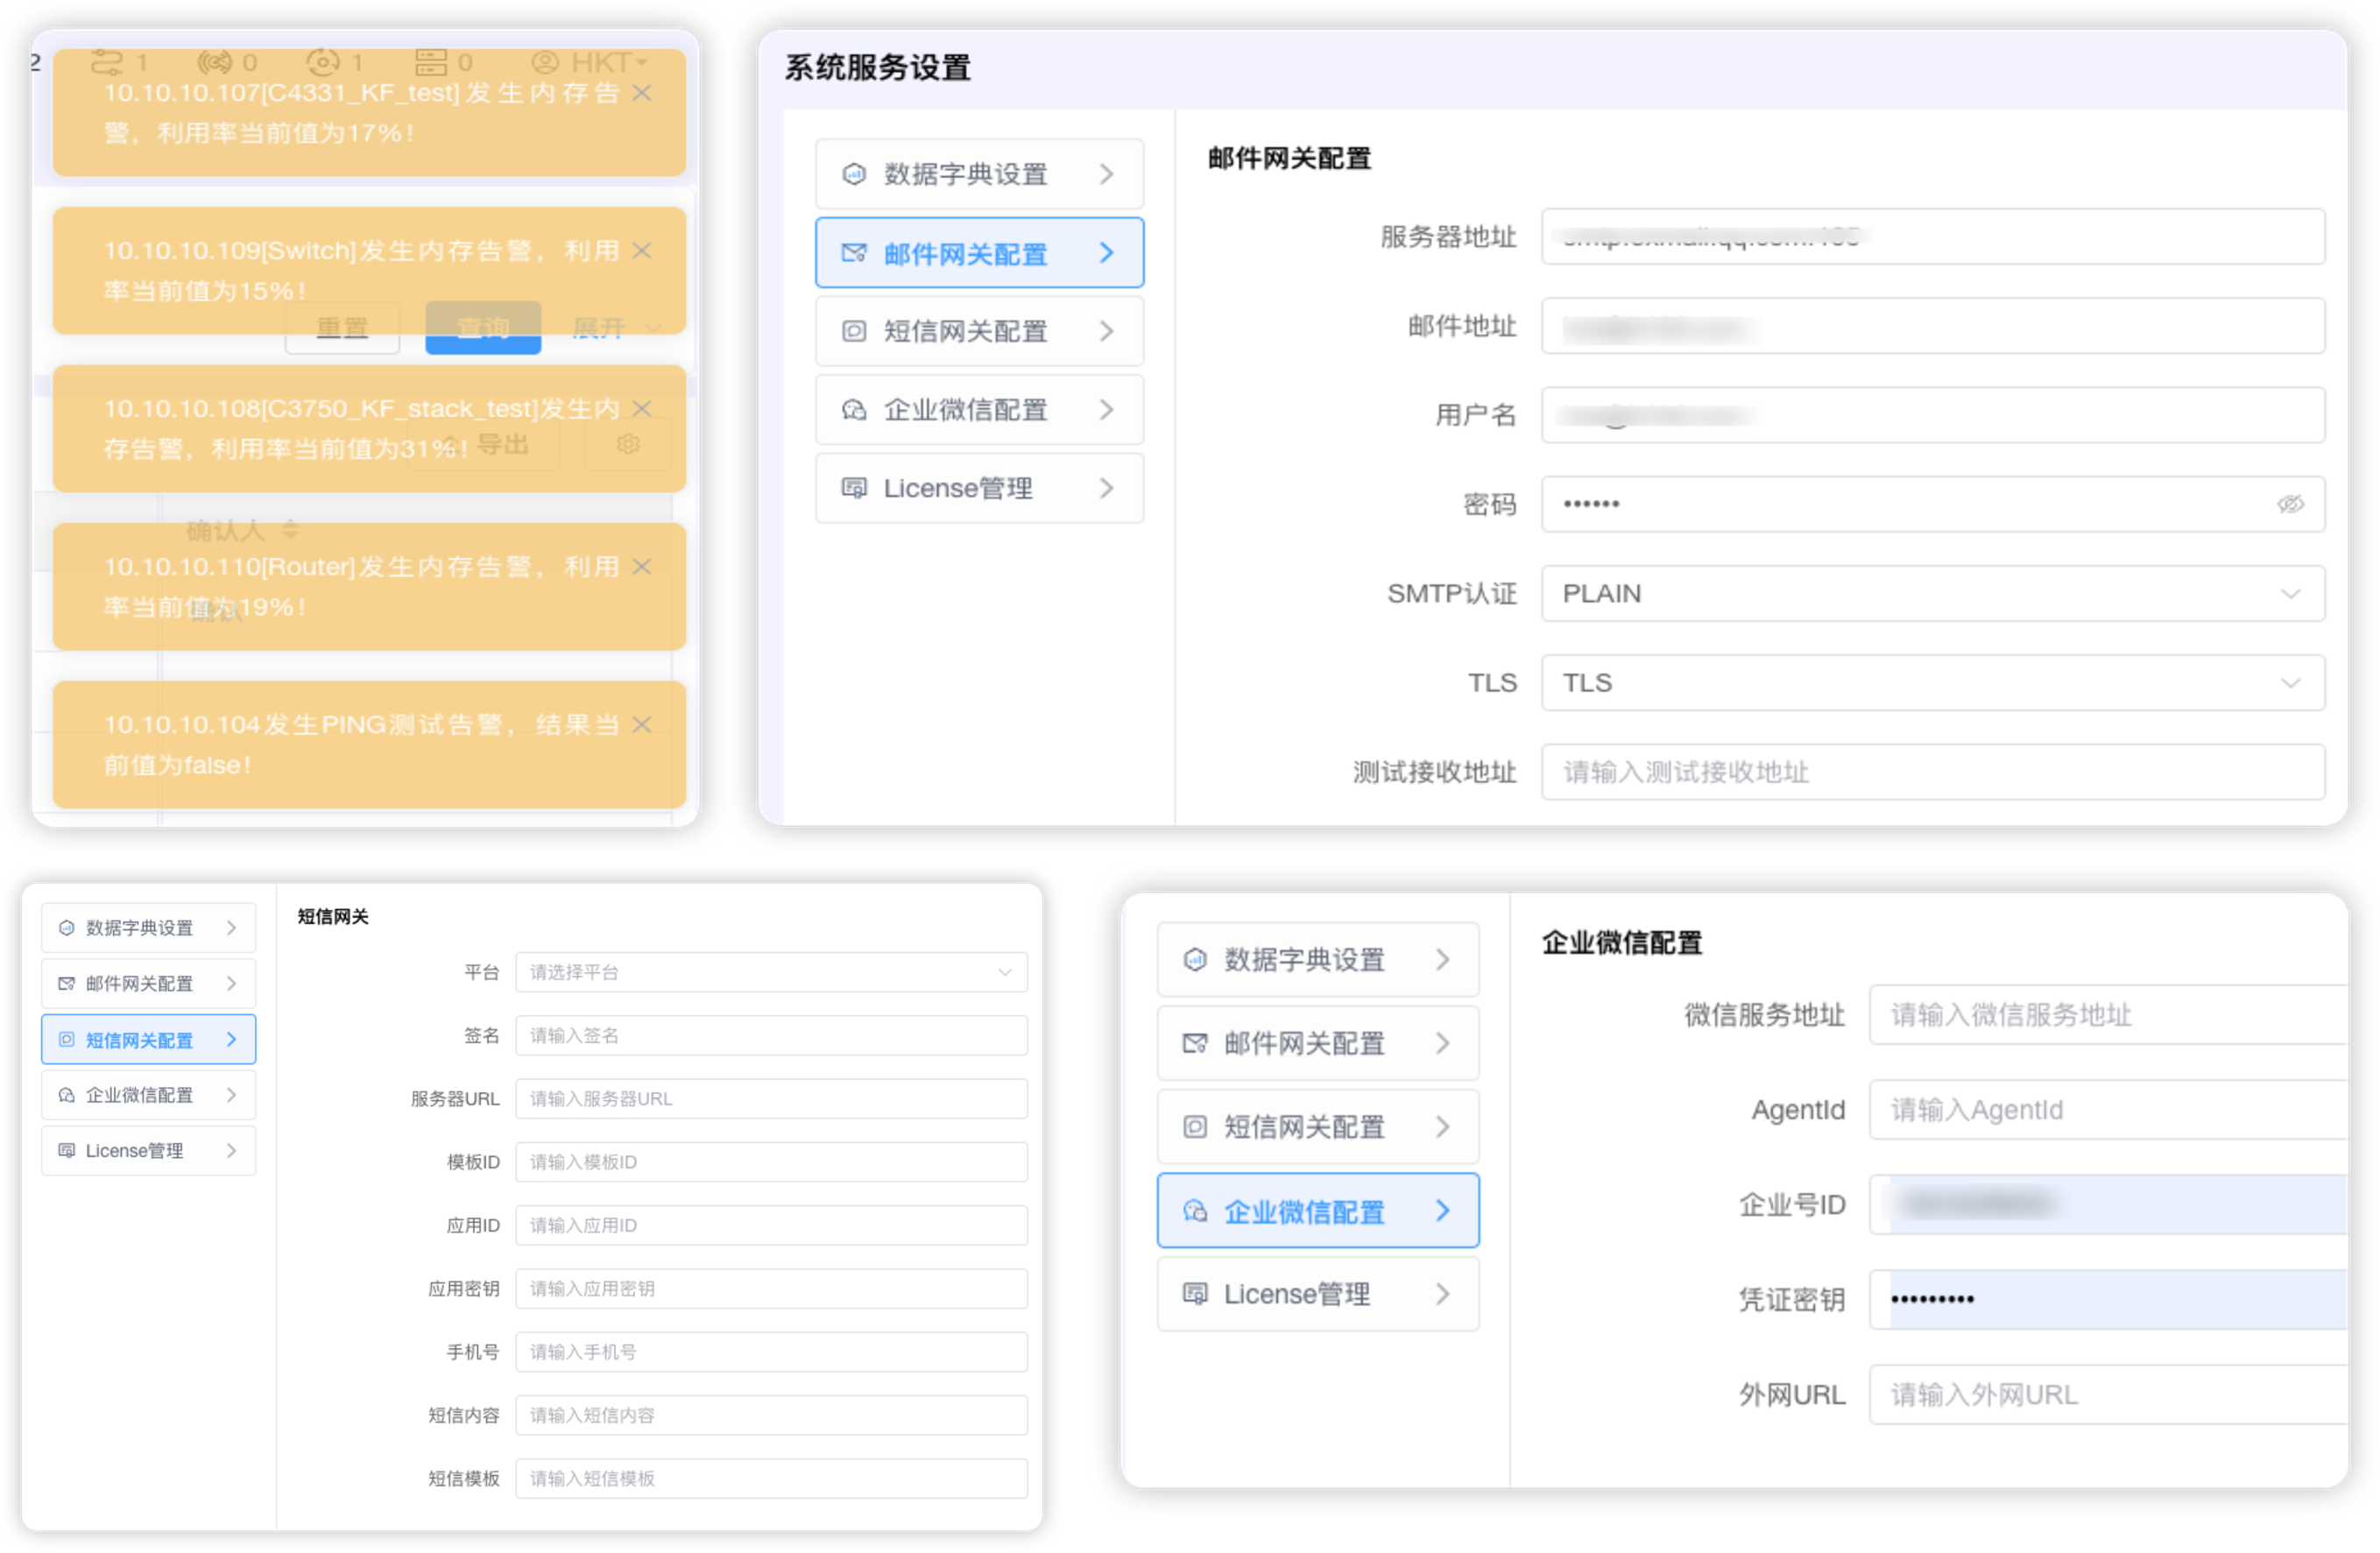Click the 应用密钥 input field
Image resolution: width=2380 pixels, height=1553 pixels.
(771, 1289)
